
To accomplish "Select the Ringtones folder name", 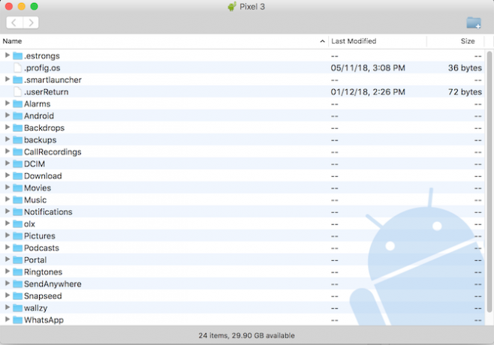I will click(43, 272).
